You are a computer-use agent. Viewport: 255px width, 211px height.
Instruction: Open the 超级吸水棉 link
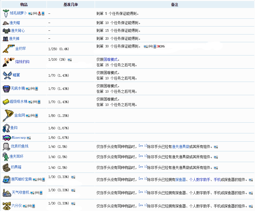[18, 101]
